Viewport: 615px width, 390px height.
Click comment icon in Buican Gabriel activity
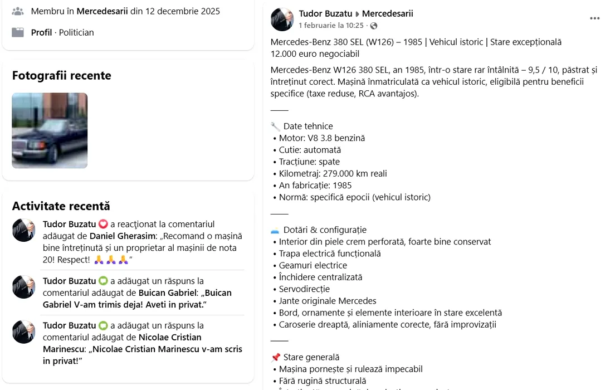point(103,281)
